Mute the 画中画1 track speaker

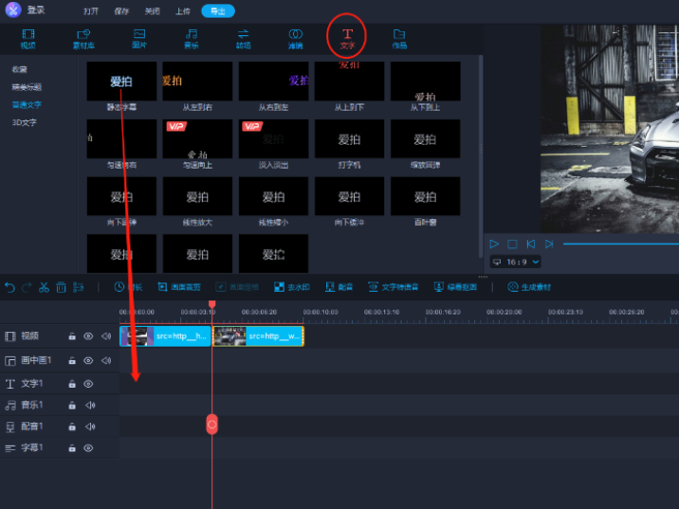(106, 360)
